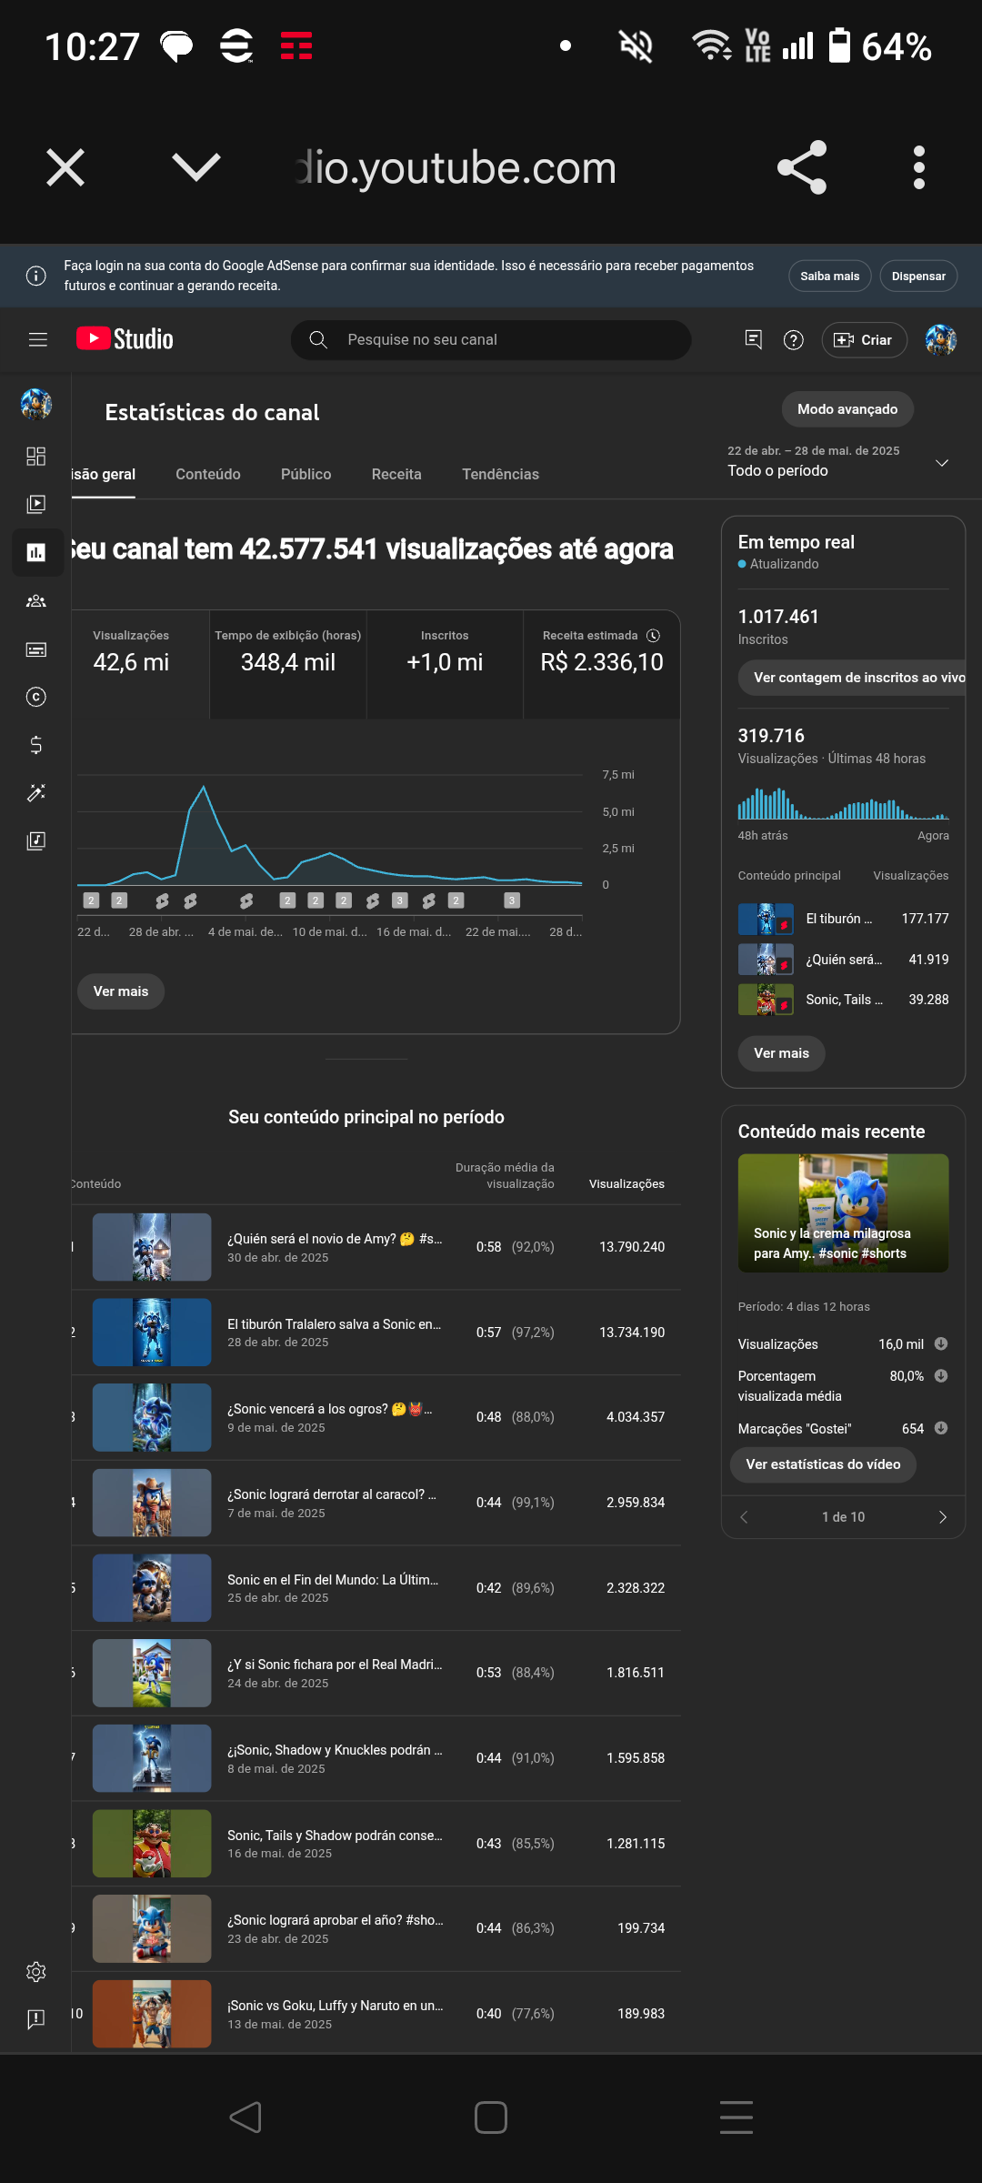The height and width of the screenshot is (2183, 982).
Task: Click Send feedback icon in the sidebar
Action: pyautogui.click(x=36, y=2020)
